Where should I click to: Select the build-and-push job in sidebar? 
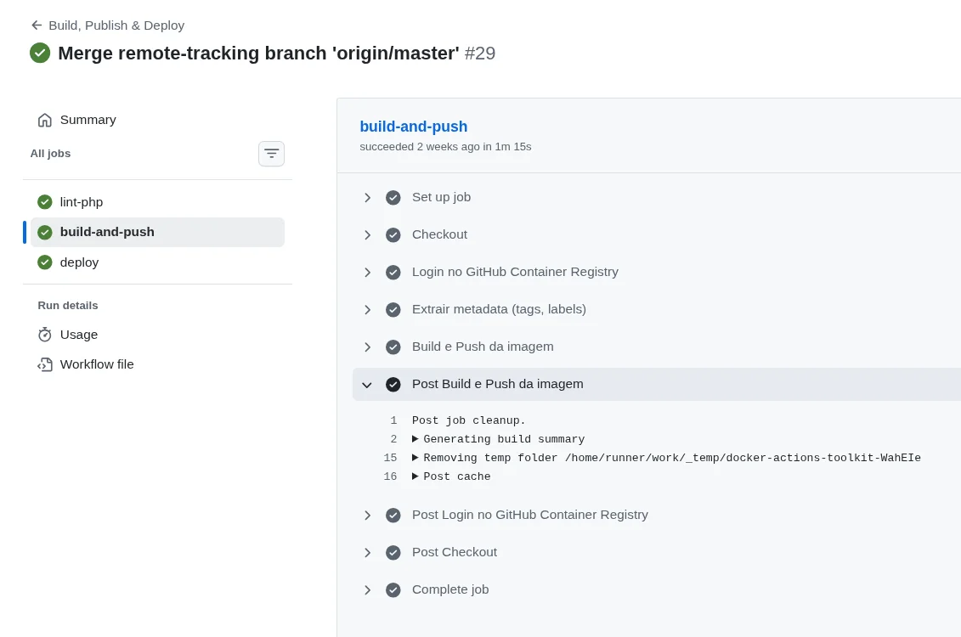[107, 231]
